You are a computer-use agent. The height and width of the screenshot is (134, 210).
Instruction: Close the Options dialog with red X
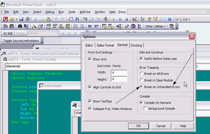coord(192,36)
